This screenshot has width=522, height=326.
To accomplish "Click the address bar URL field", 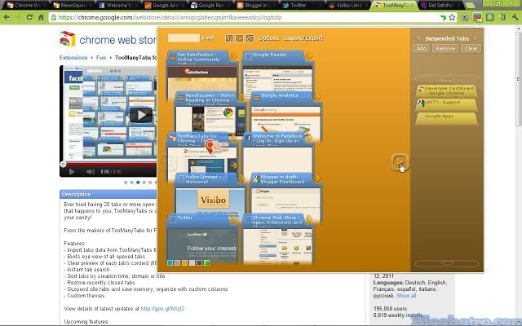I will [246, 17].
